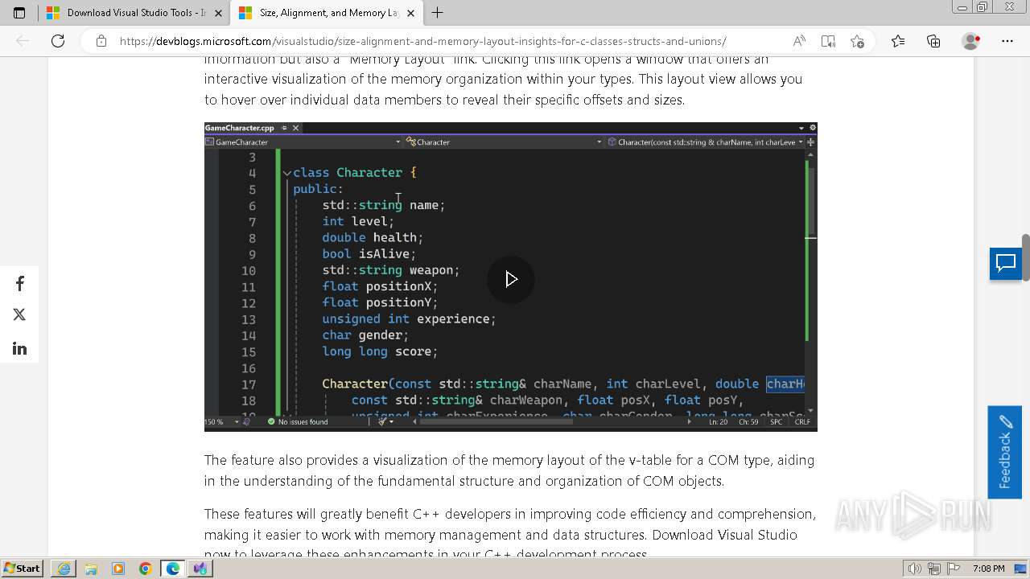Launch Internet Explorer from taskbar
Viewport: 1030px width, 579px height.
click(x=64, y=569)
